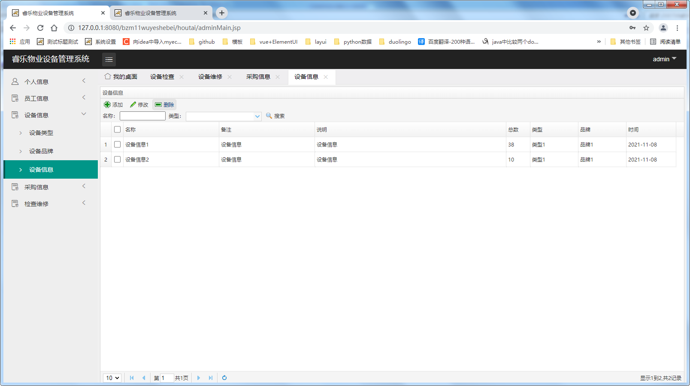Screen dimensions: 690x386
Task: Click the browser back arrow
Action: (x=13, y=28)
